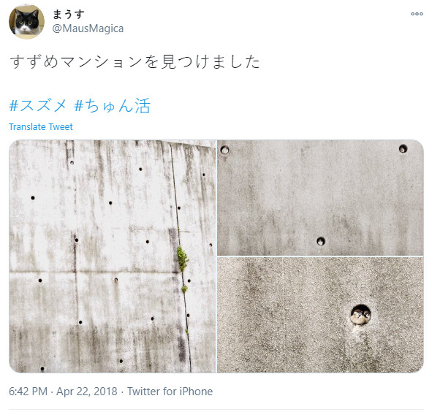This screenshot has width=432, height=412.
Task: Open the large concrete wall photo
Action: (113, 256)
